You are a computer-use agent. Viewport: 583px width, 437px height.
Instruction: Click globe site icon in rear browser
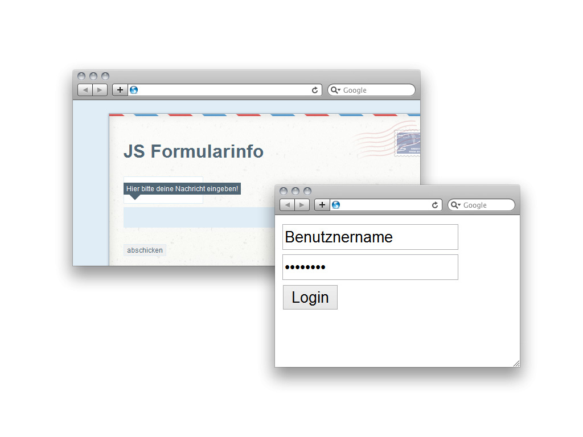click(134, 90)
